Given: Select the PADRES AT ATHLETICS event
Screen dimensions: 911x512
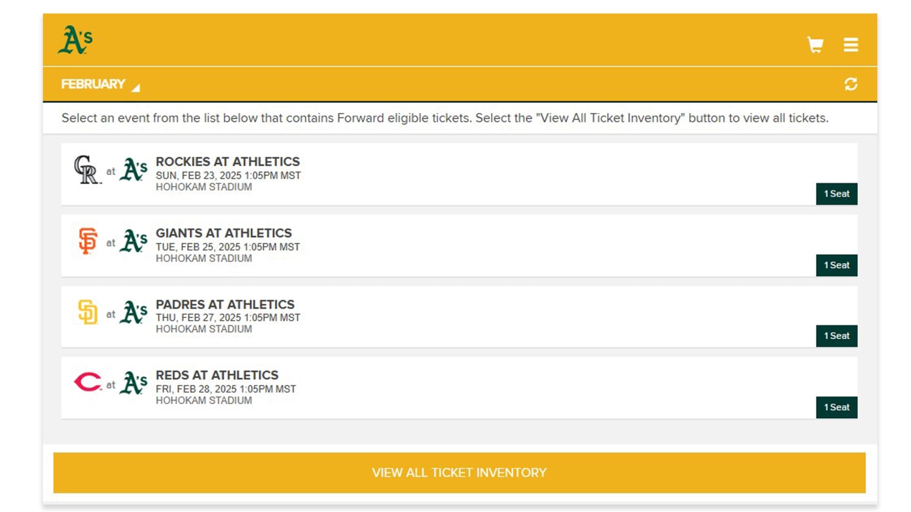Looking at the screenshot, I should pyautogui.click(x=224, y=304).
